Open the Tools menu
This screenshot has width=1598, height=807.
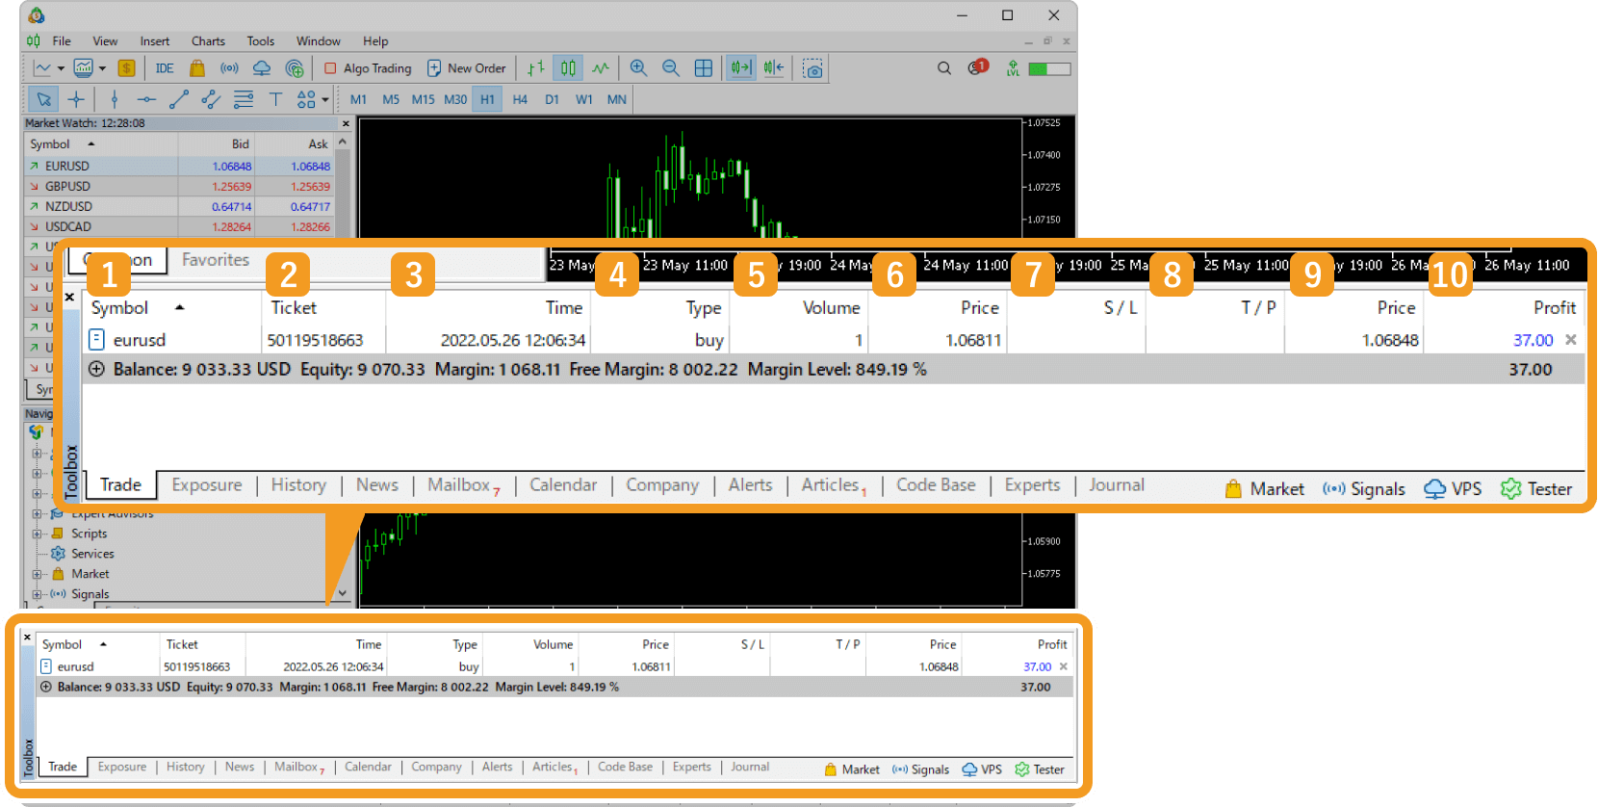[x=260, y=41]
